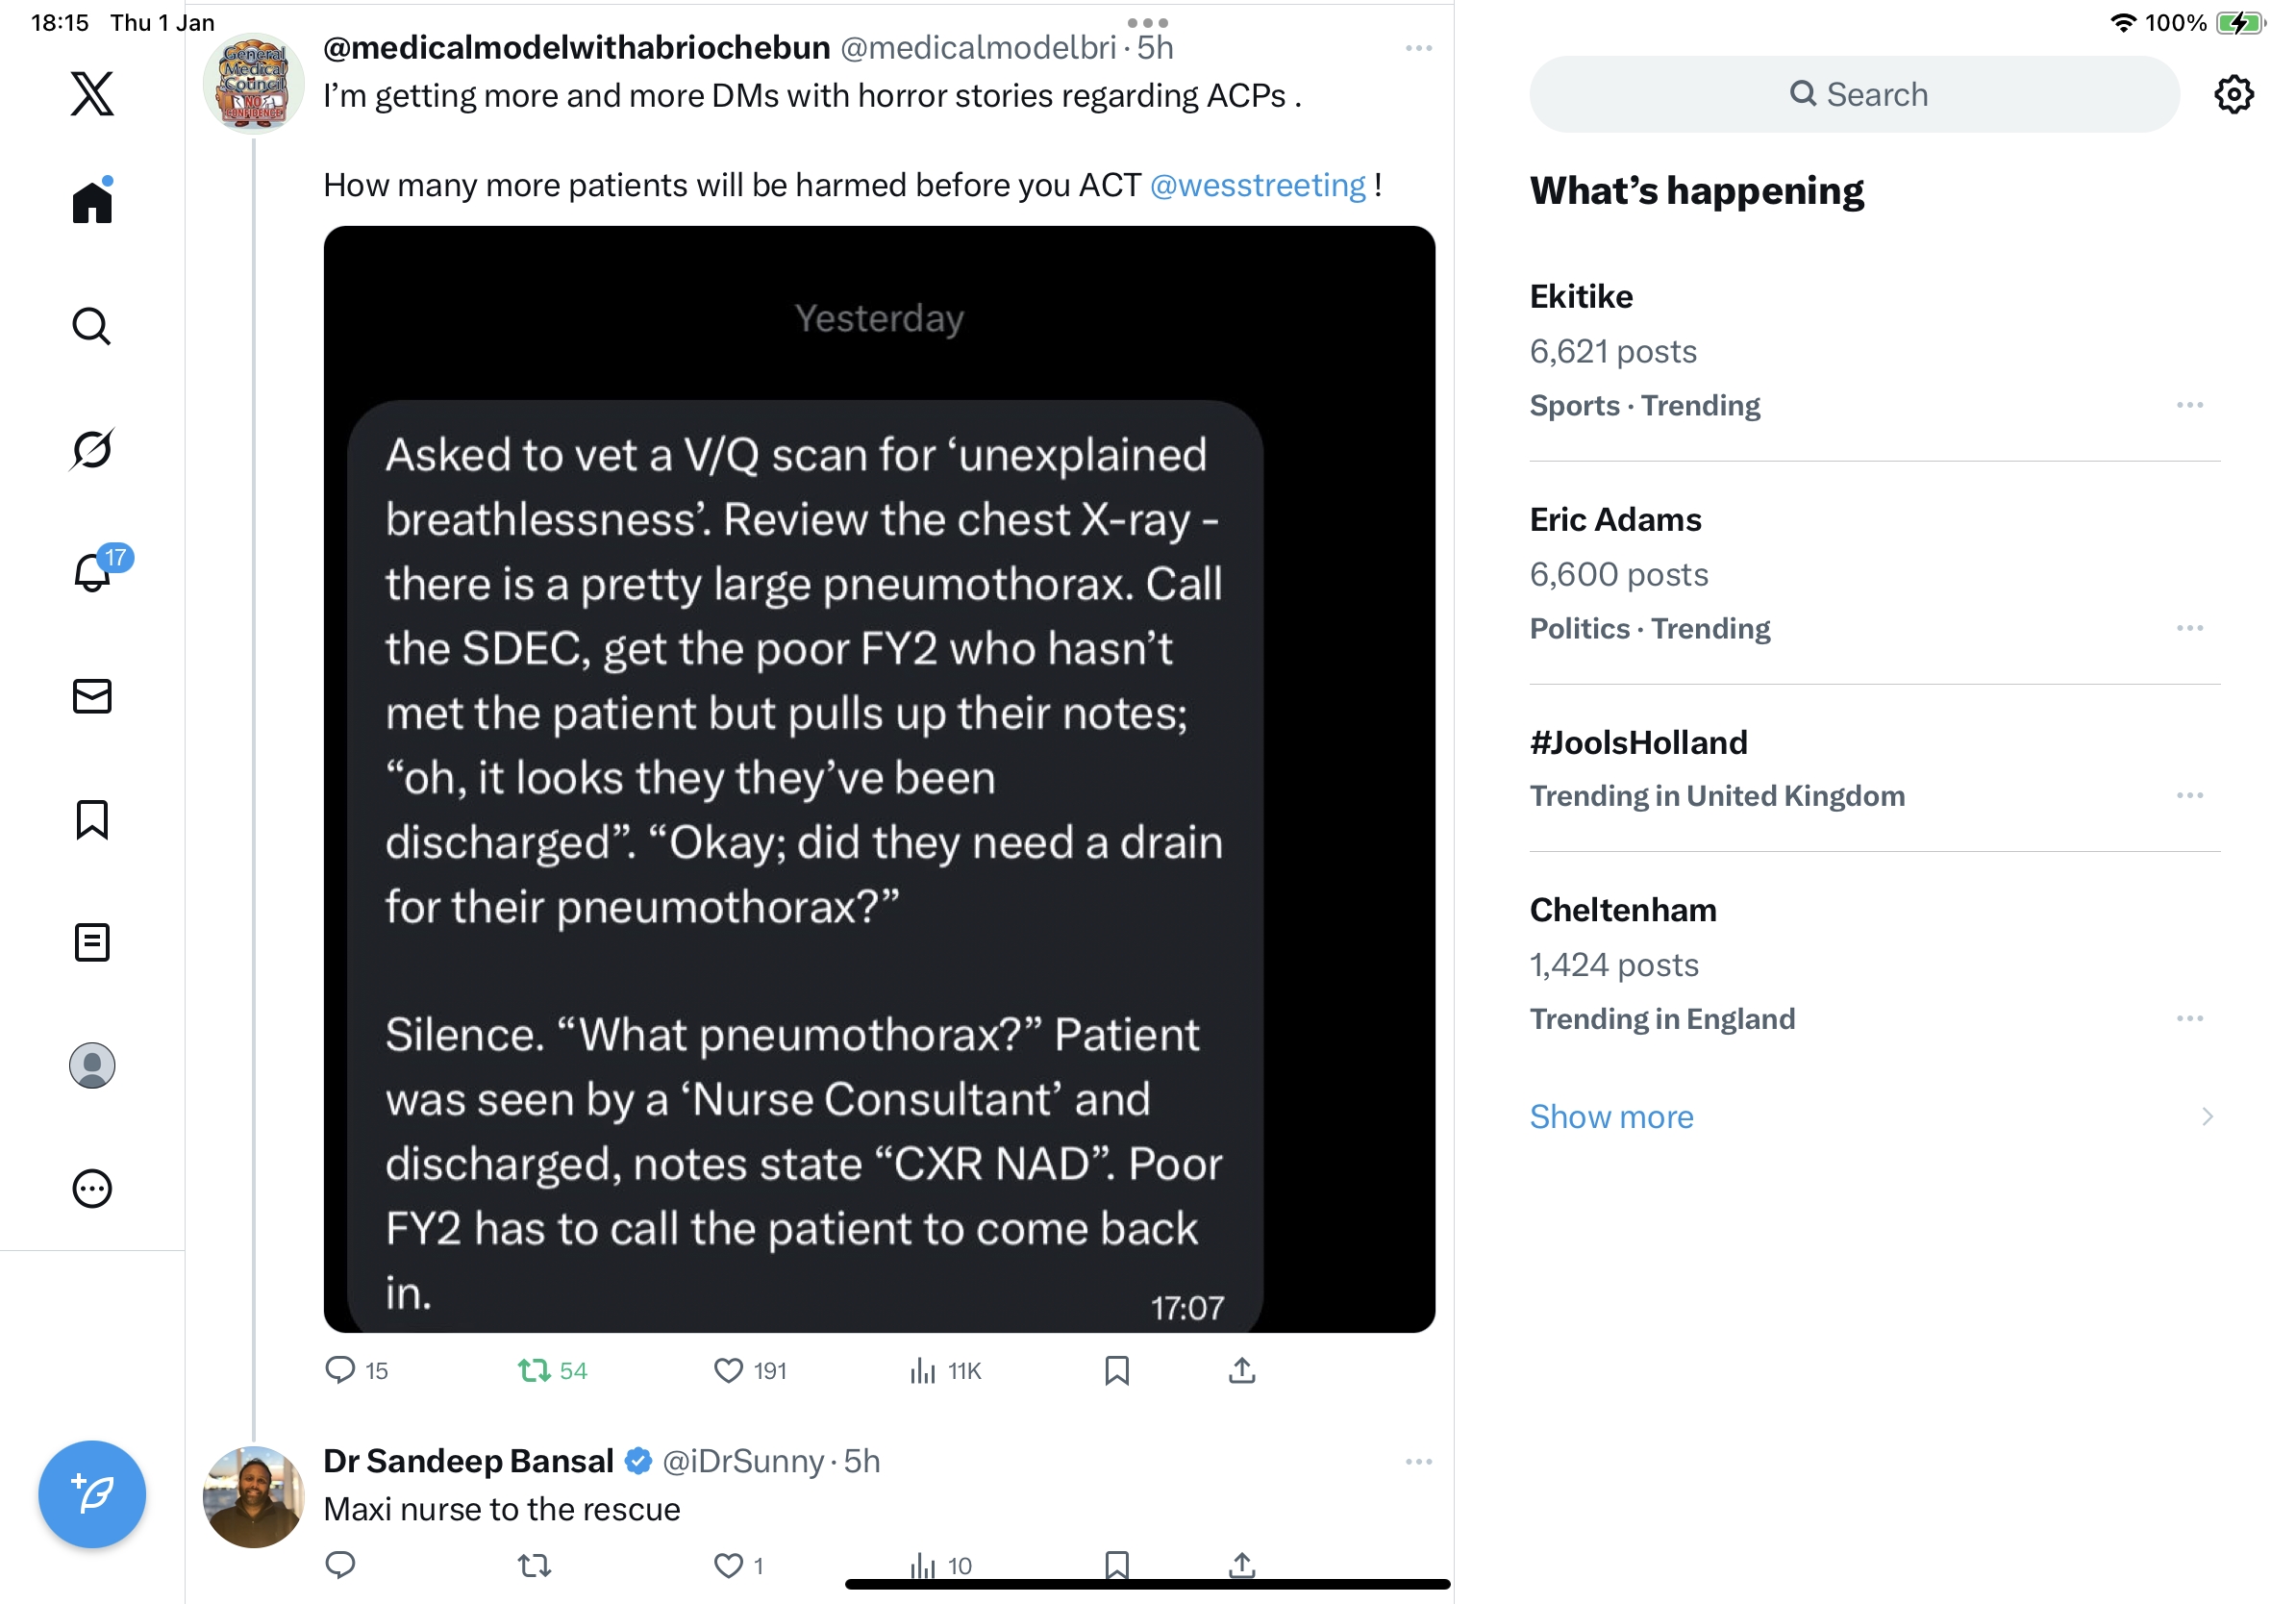The image size is (2296, 1604).
Task: Undo repost on the 54-reposts tweet
Action: [534, 1370]
